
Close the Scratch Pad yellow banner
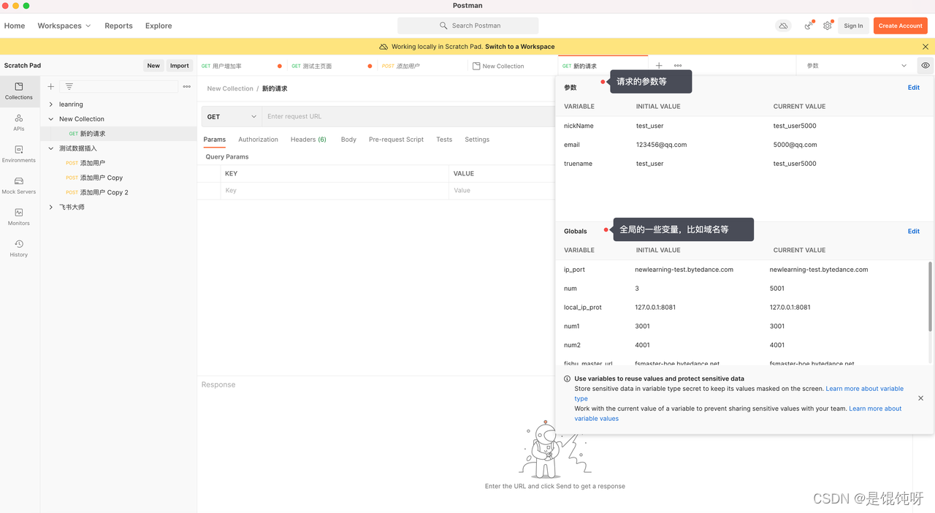click(926, 47)
